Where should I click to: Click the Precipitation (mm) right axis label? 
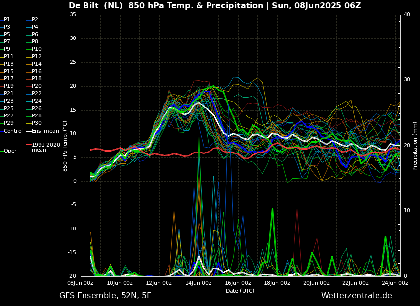pos(415,146)
